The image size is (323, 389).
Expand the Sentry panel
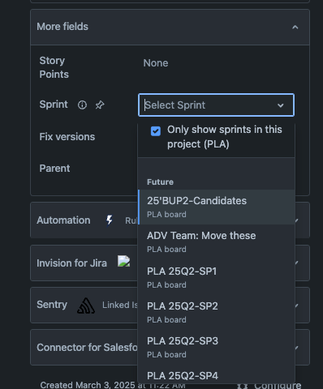click(x=297, y=306)
